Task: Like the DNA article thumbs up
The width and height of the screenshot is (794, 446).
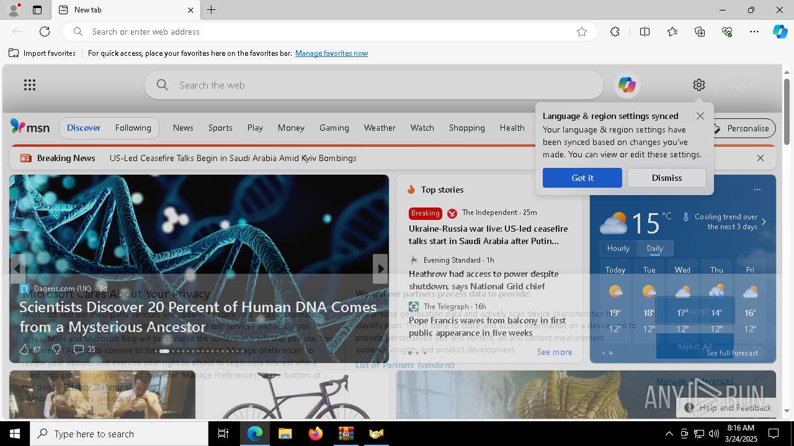Action: (25, 349)
